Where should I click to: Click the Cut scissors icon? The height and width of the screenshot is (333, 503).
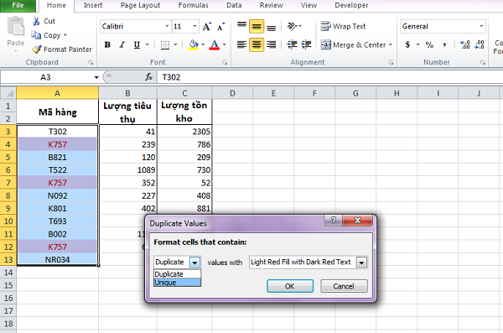point(37,21)
